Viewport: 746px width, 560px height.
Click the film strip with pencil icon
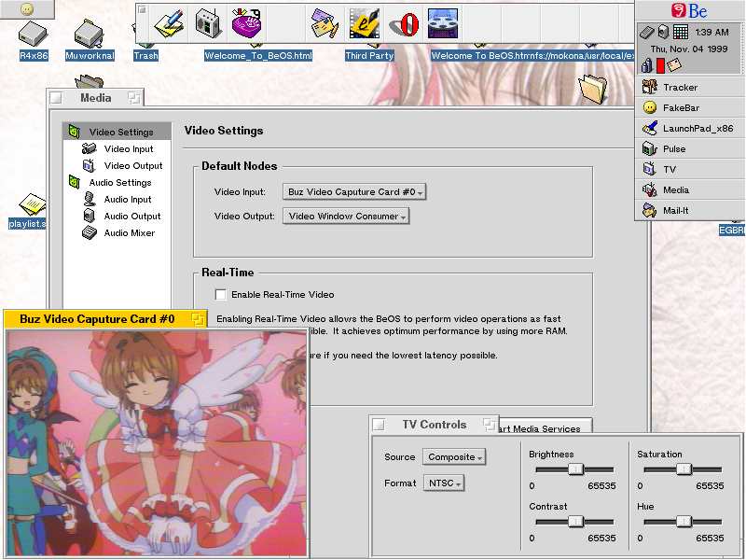tap(364, 22)
